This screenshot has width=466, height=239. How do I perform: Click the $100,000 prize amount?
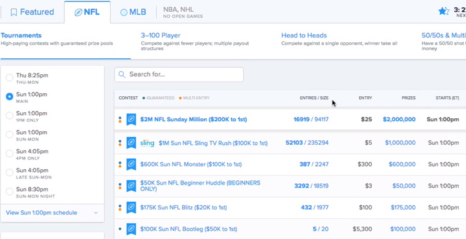[403, 229]
